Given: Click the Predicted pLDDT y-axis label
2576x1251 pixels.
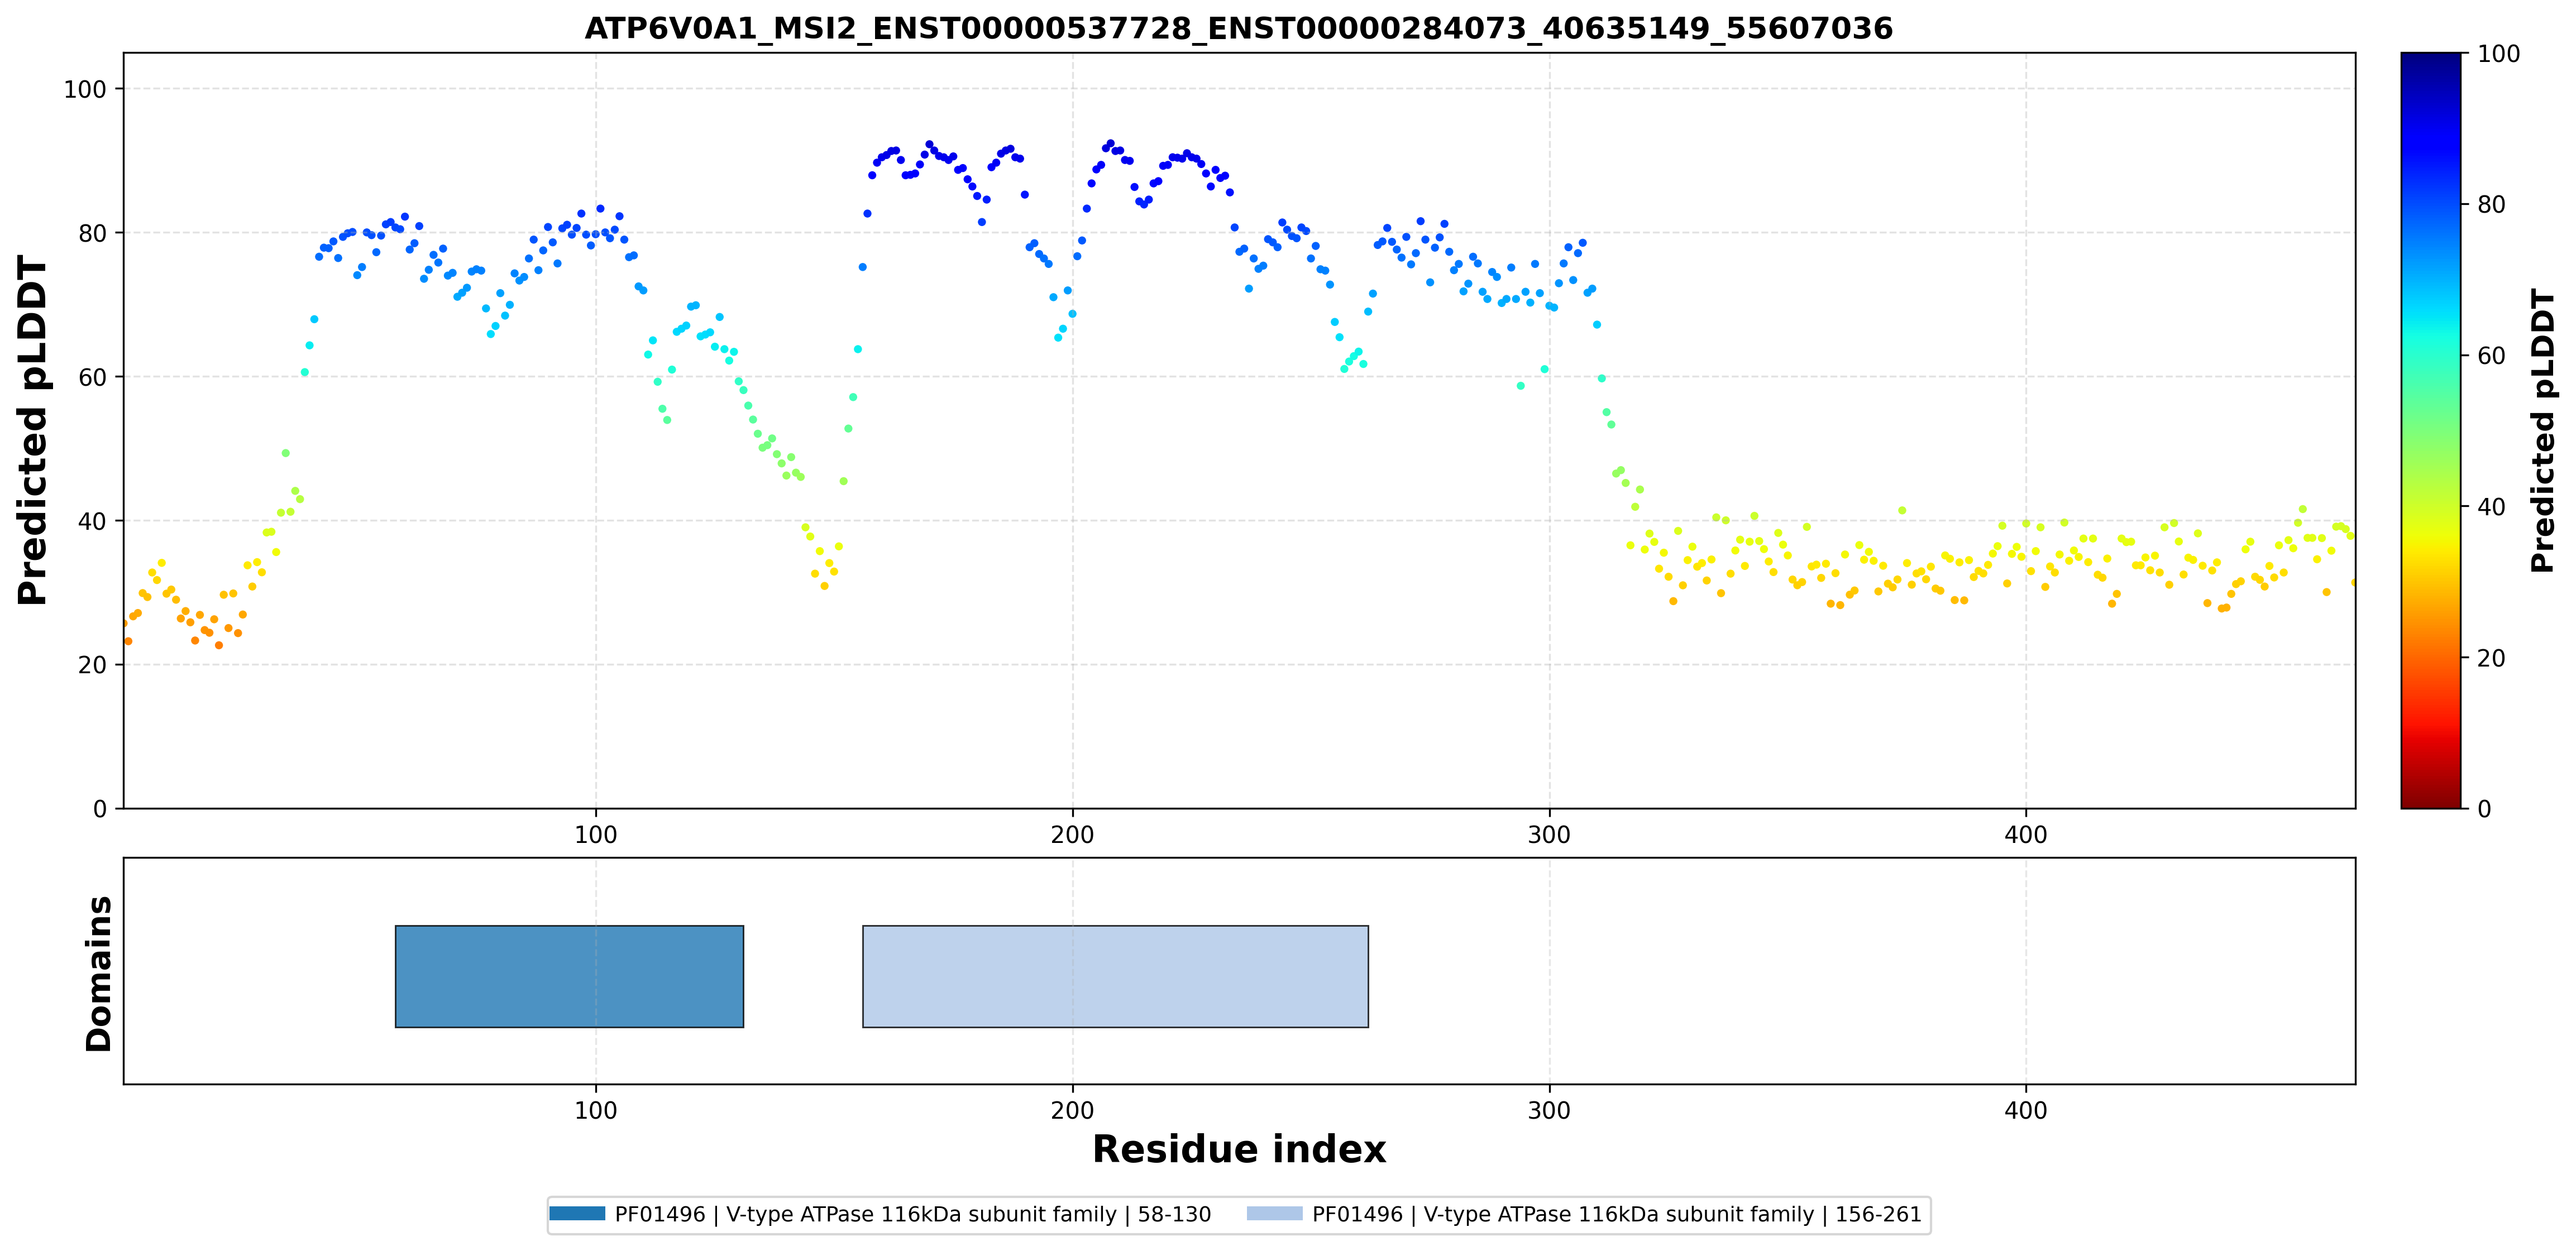Looking at the screenshot, I should tap(32, 431).
